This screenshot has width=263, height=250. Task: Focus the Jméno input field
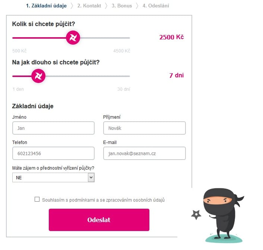pyautogui.click(x=53, y=128)
